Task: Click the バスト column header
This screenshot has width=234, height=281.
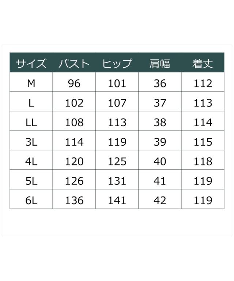Action: tap(74, 64)
